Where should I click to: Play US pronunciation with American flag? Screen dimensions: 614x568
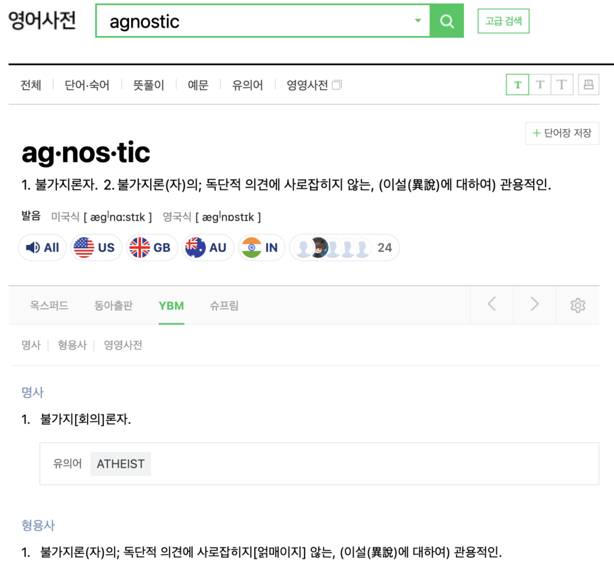point(96,248)
